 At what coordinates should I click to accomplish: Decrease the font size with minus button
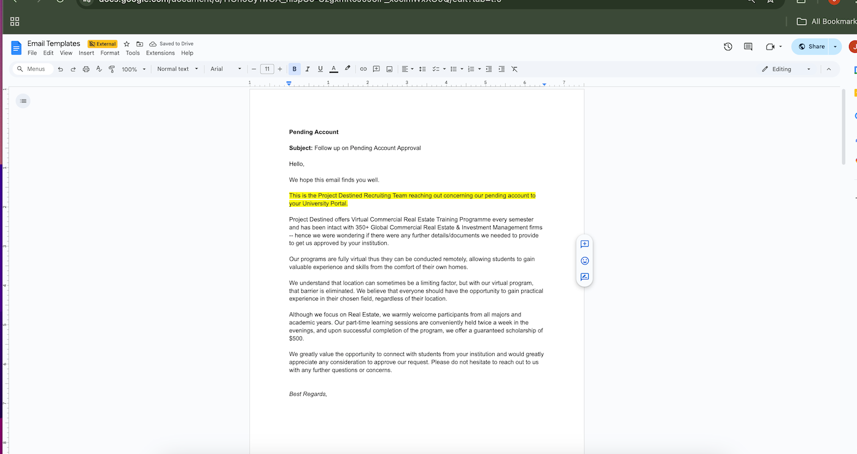point(254,69)
